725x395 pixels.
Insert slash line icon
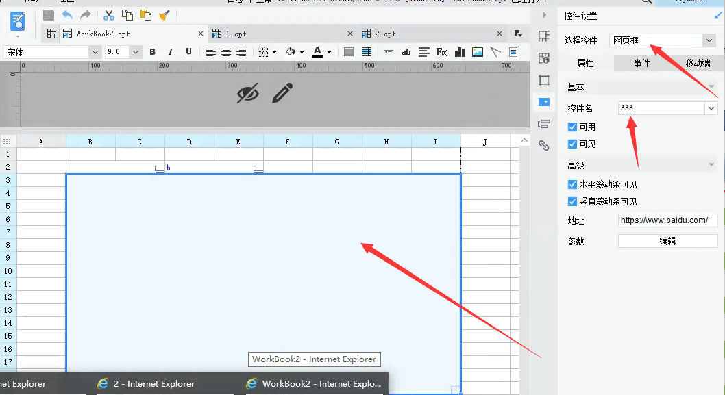(x=495, y=52)
